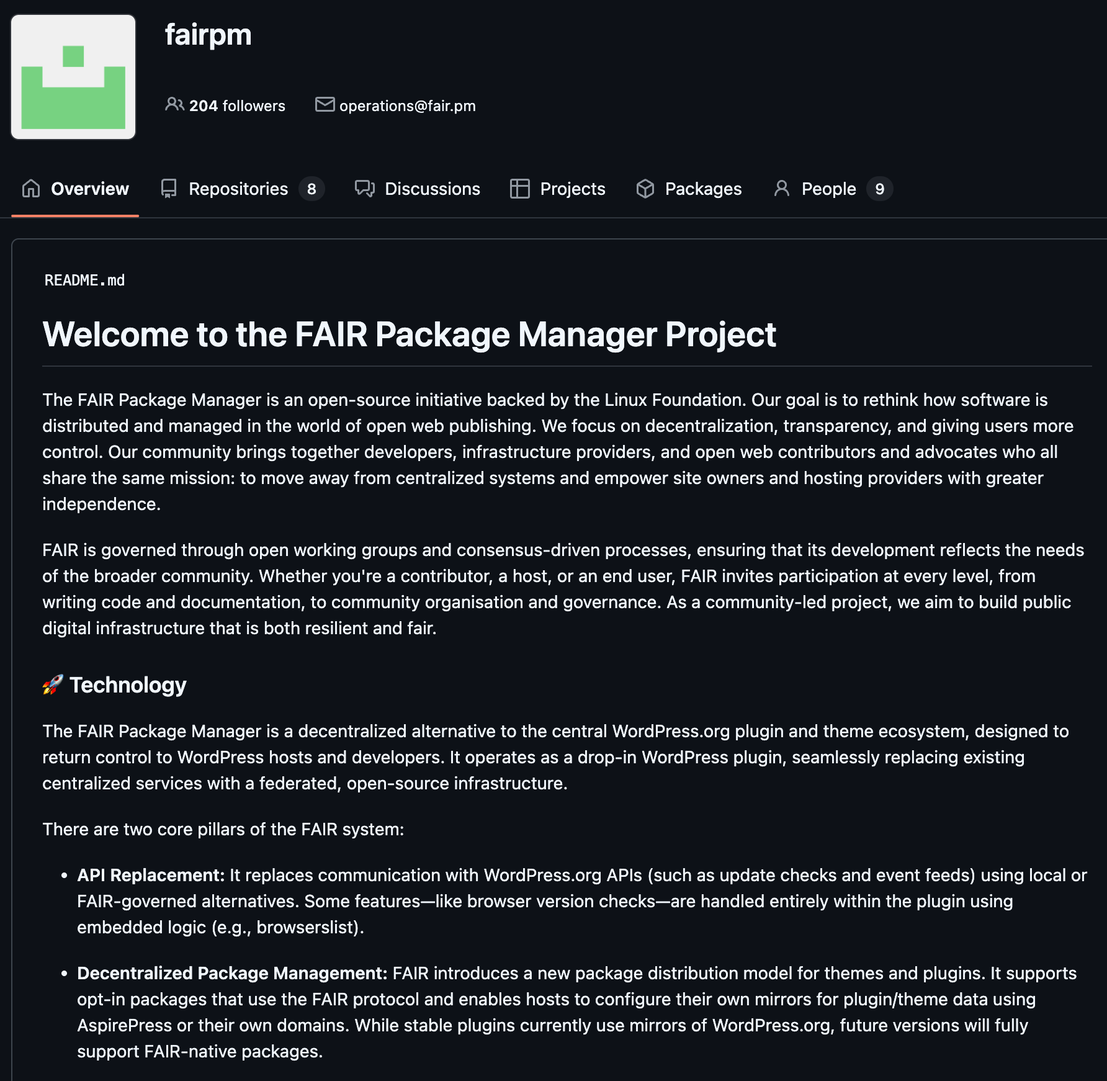Click the fairpm organization name heading
This screenshot has width=1107, height=1081.
[x=208, y=35]
